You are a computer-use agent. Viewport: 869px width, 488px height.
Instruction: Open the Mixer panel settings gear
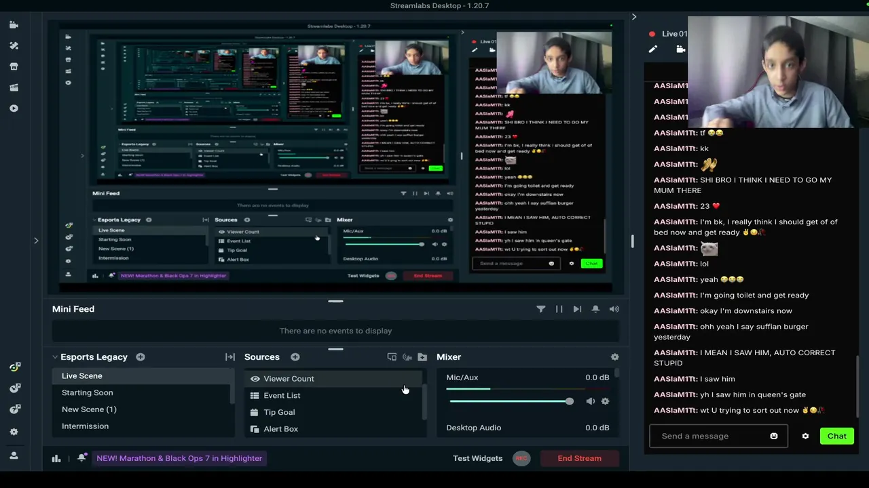click(x=614, y=357)
